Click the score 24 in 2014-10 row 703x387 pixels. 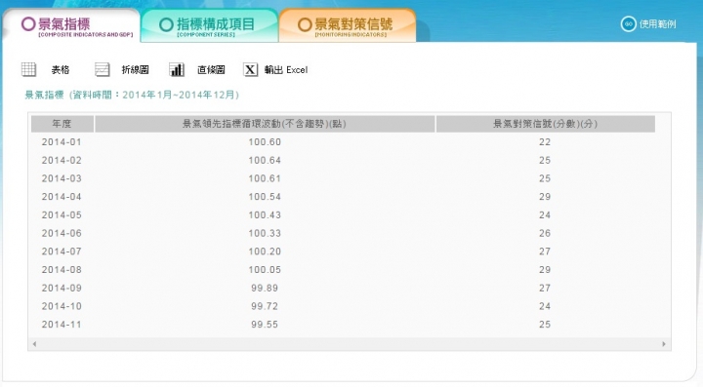[x=545, y=306]
